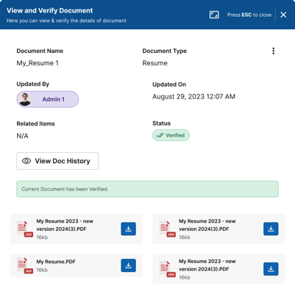Open View Doc History

coord(57,161)
